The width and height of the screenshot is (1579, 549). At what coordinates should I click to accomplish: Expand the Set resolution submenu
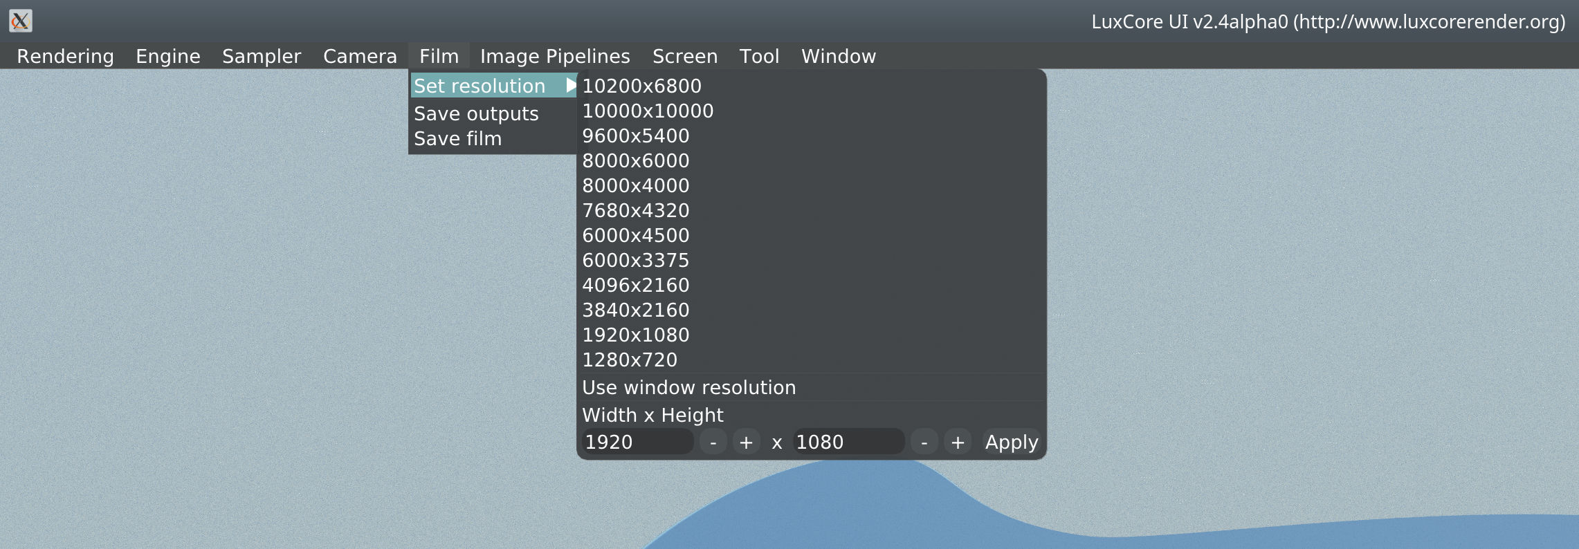click(494, 86)
